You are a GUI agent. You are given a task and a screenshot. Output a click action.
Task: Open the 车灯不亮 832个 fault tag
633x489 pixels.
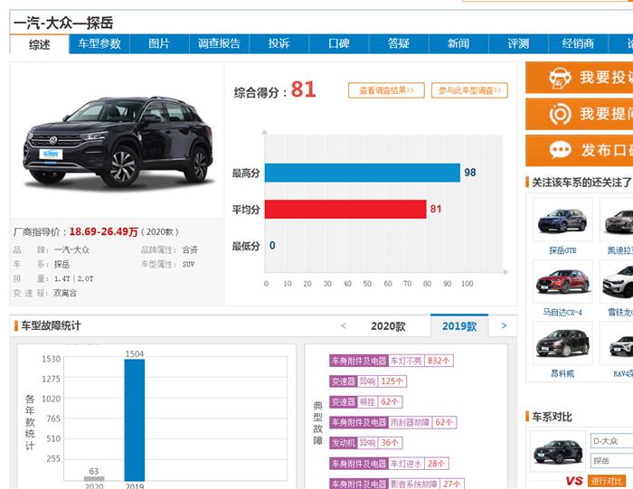click(392, 361)
